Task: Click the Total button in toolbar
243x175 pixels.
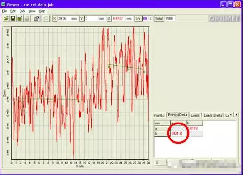Action: click(x=159, y=19)
